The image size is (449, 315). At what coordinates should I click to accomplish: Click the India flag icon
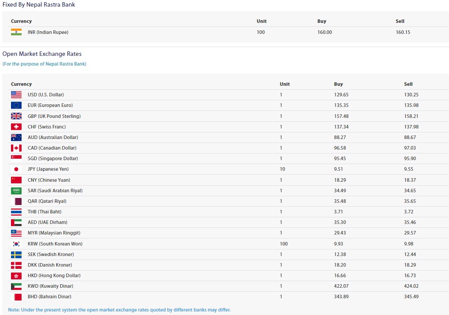[16, 32]
